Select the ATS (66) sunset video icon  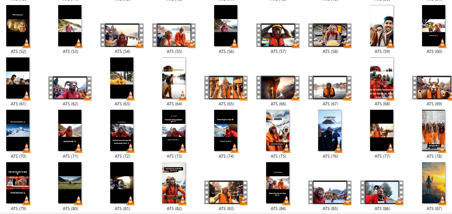278,88
